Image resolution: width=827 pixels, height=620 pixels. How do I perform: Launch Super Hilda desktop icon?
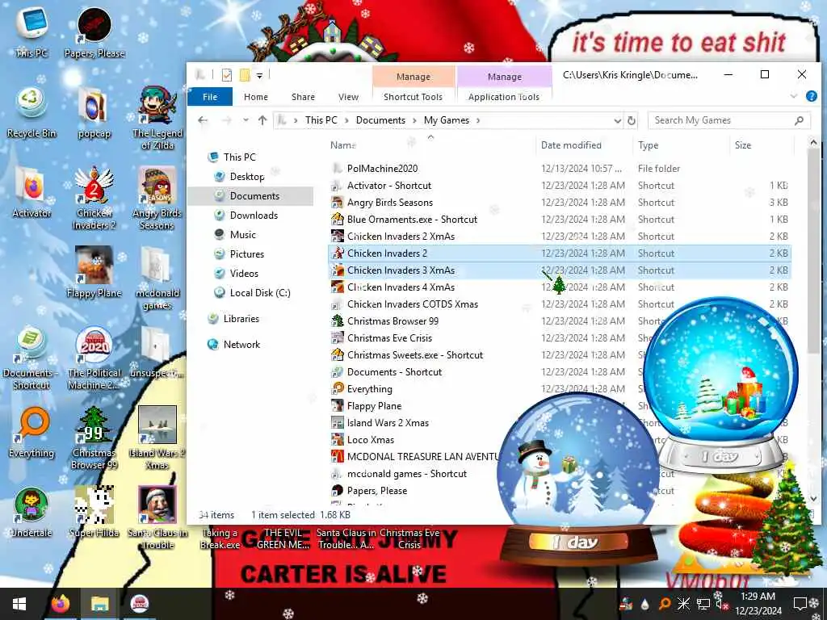(94, 513)
